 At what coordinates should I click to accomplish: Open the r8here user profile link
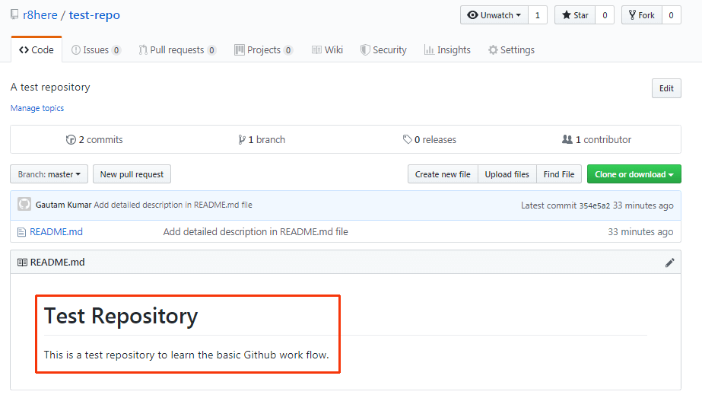tap(40, 14)
